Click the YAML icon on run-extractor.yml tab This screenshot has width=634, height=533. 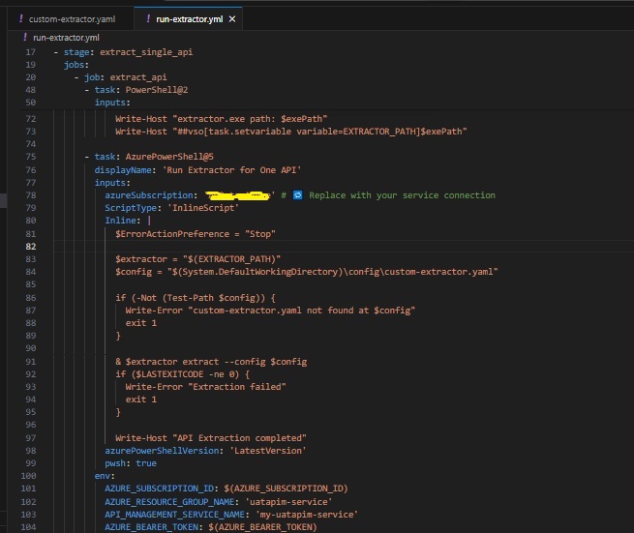point(148,18)
